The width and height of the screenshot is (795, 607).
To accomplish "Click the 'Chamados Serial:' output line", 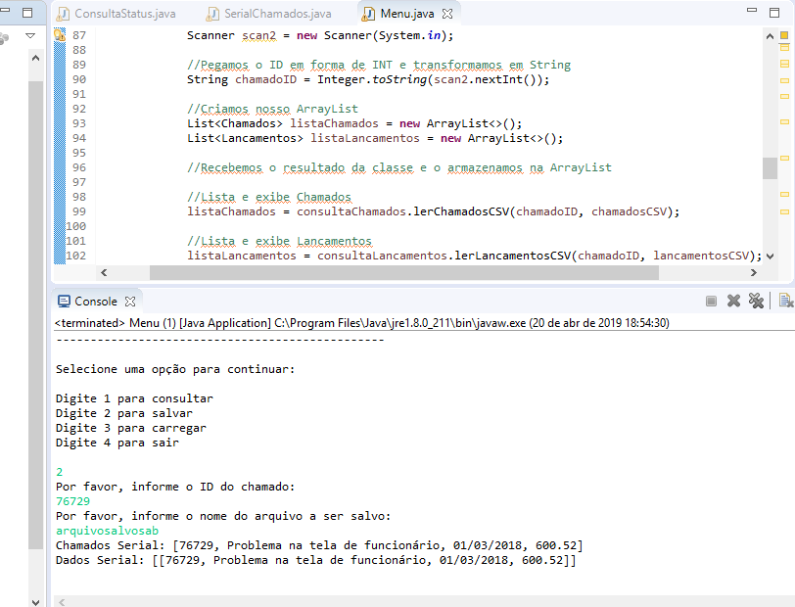I will (319, 545).
